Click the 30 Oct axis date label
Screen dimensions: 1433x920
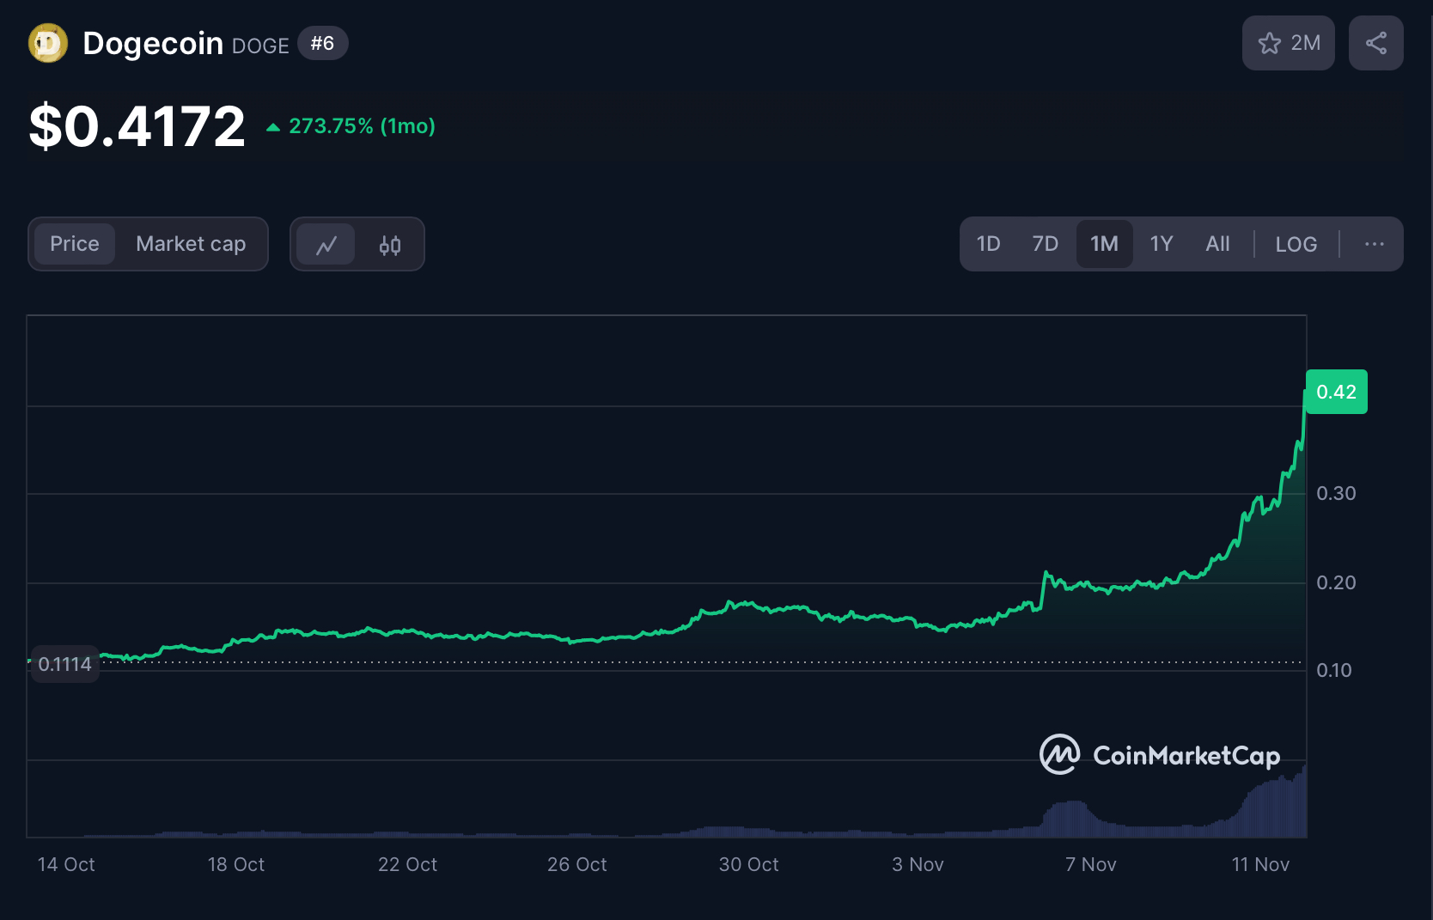(x=748, y=864)
